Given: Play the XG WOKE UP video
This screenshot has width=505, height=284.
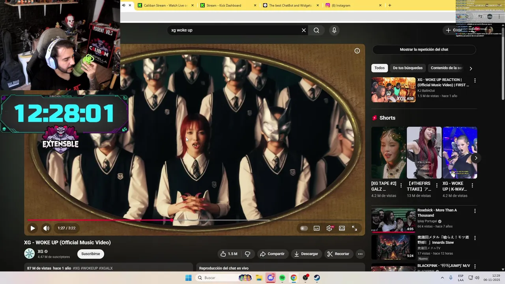Looking at the screenshot, I should 32,228.
